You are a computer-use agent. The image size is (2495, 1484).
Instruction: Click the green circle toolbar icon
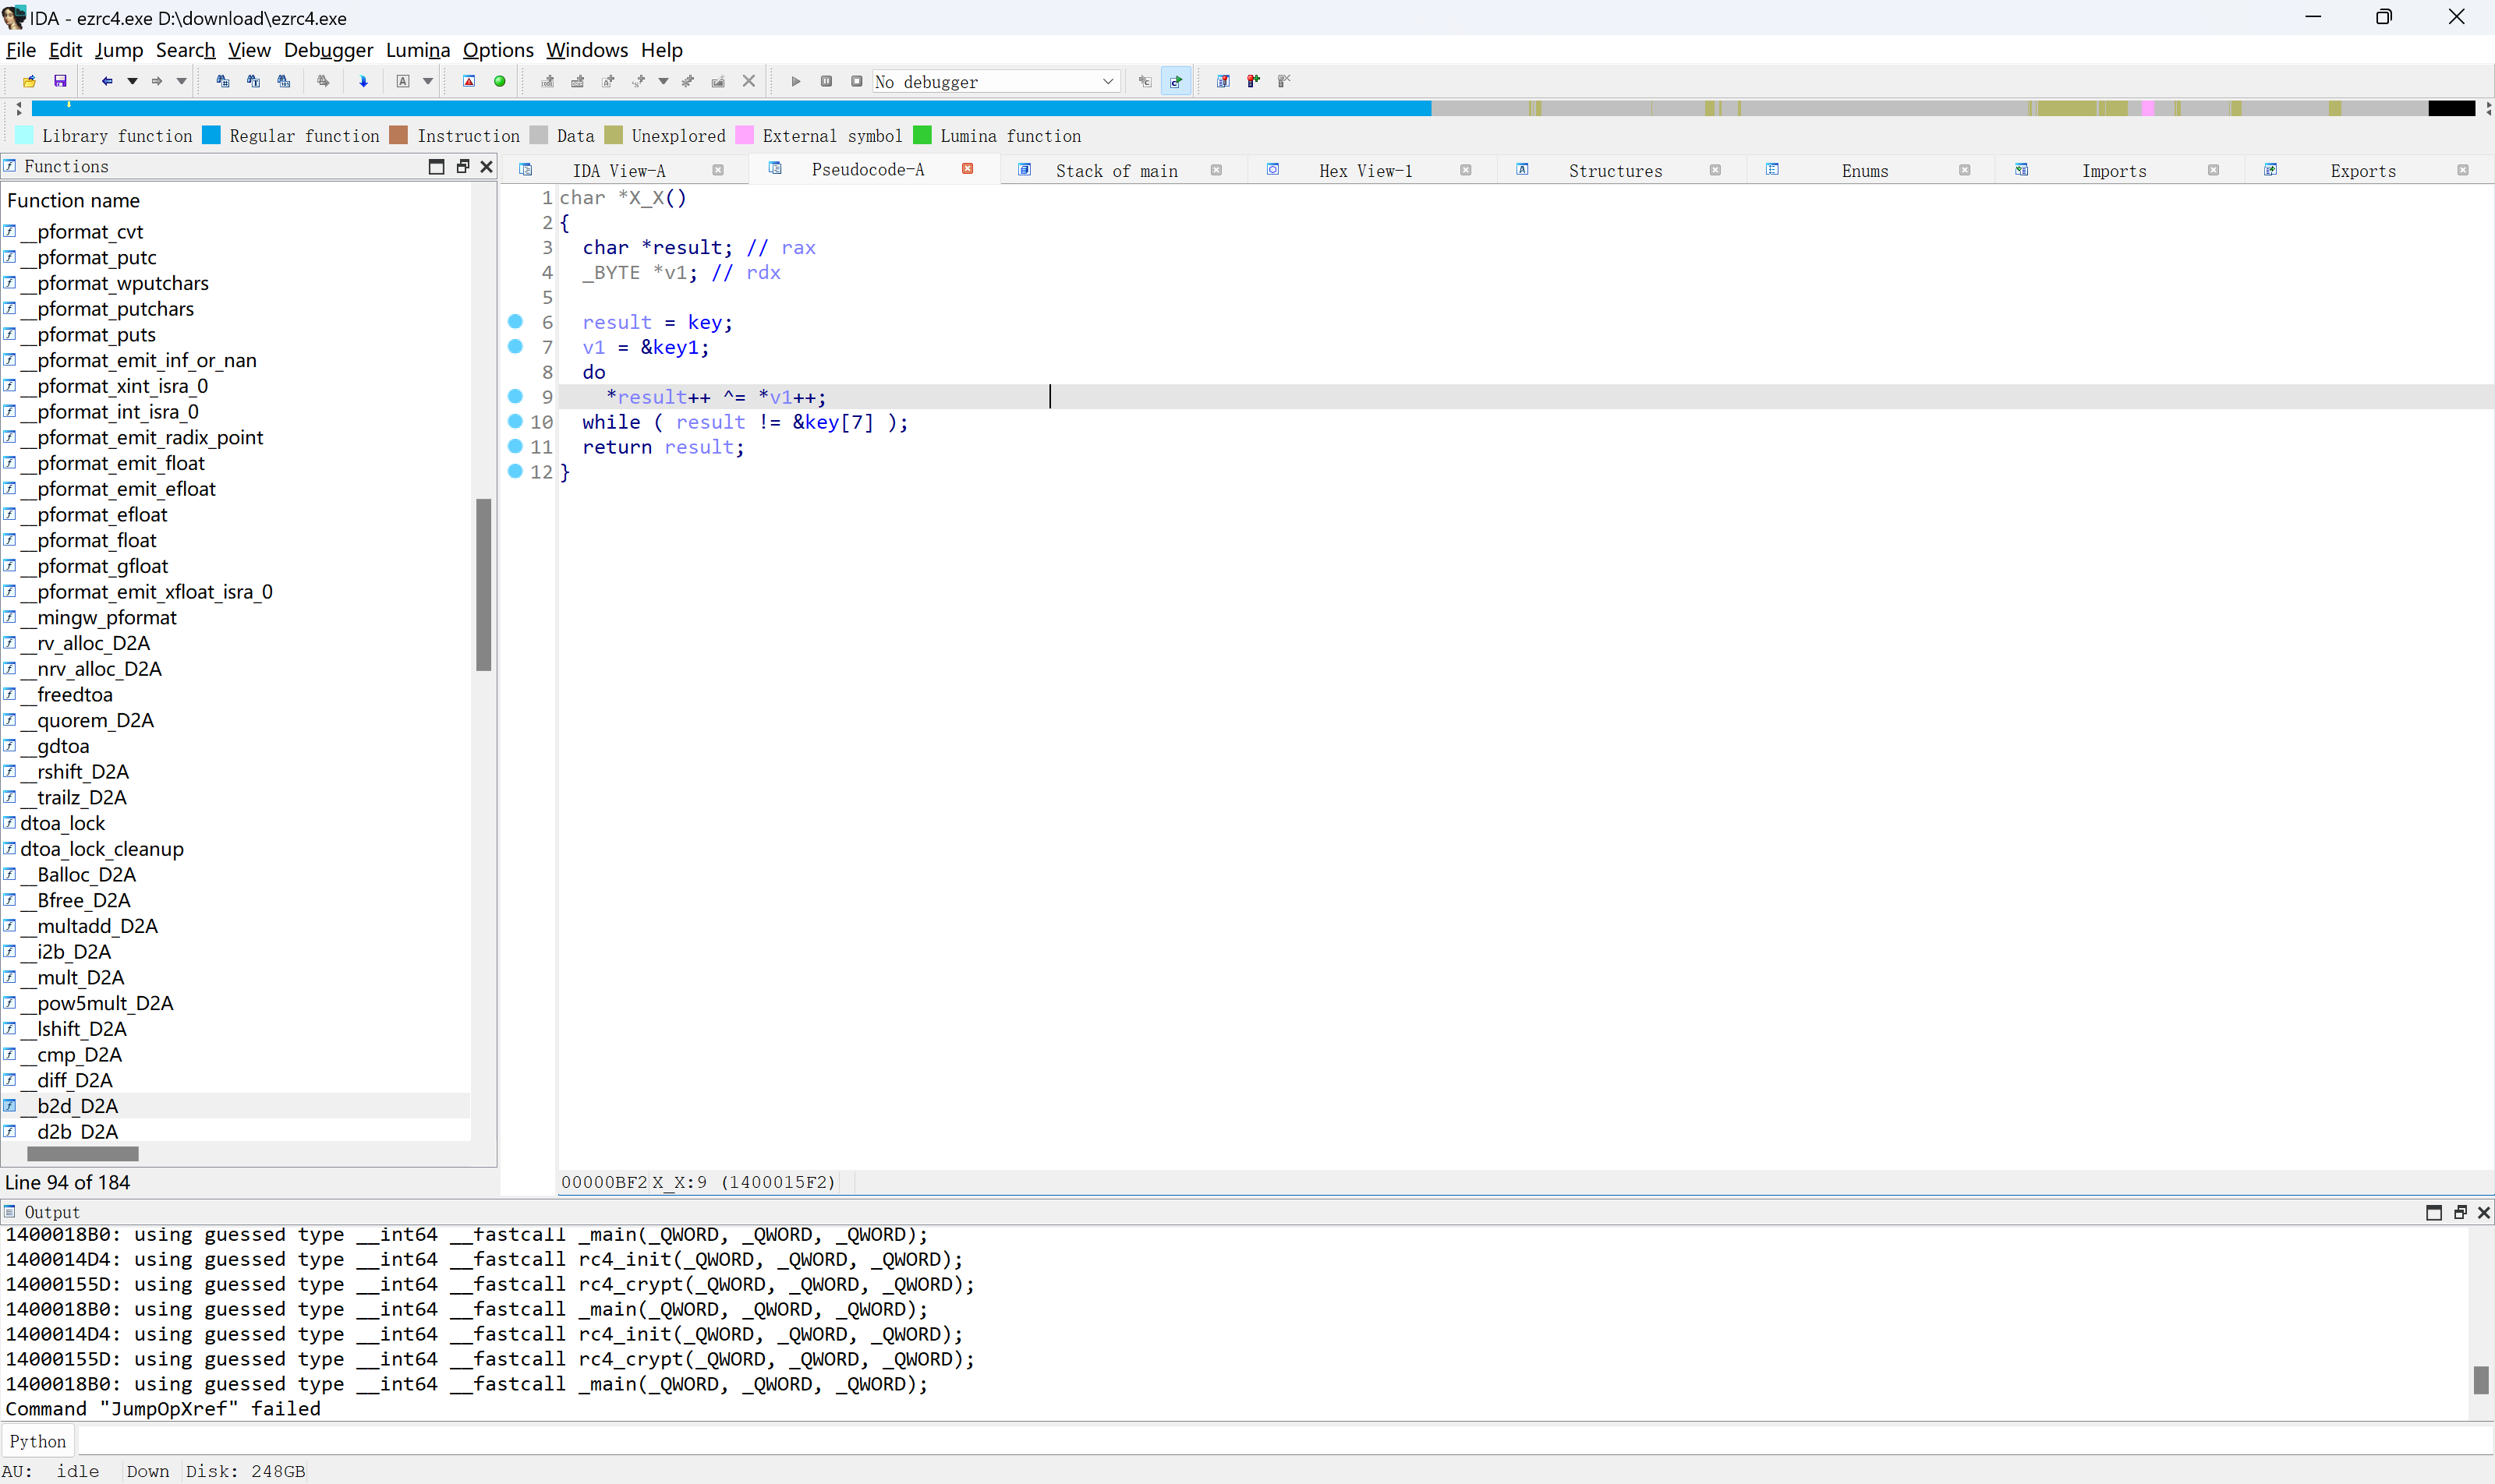[499, 81]
